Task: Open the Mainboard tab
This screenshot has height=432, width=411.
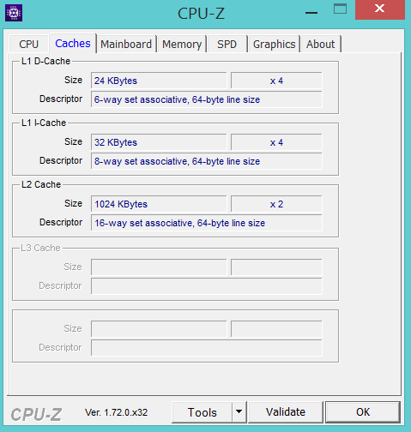Action: [x=126, y=45]
